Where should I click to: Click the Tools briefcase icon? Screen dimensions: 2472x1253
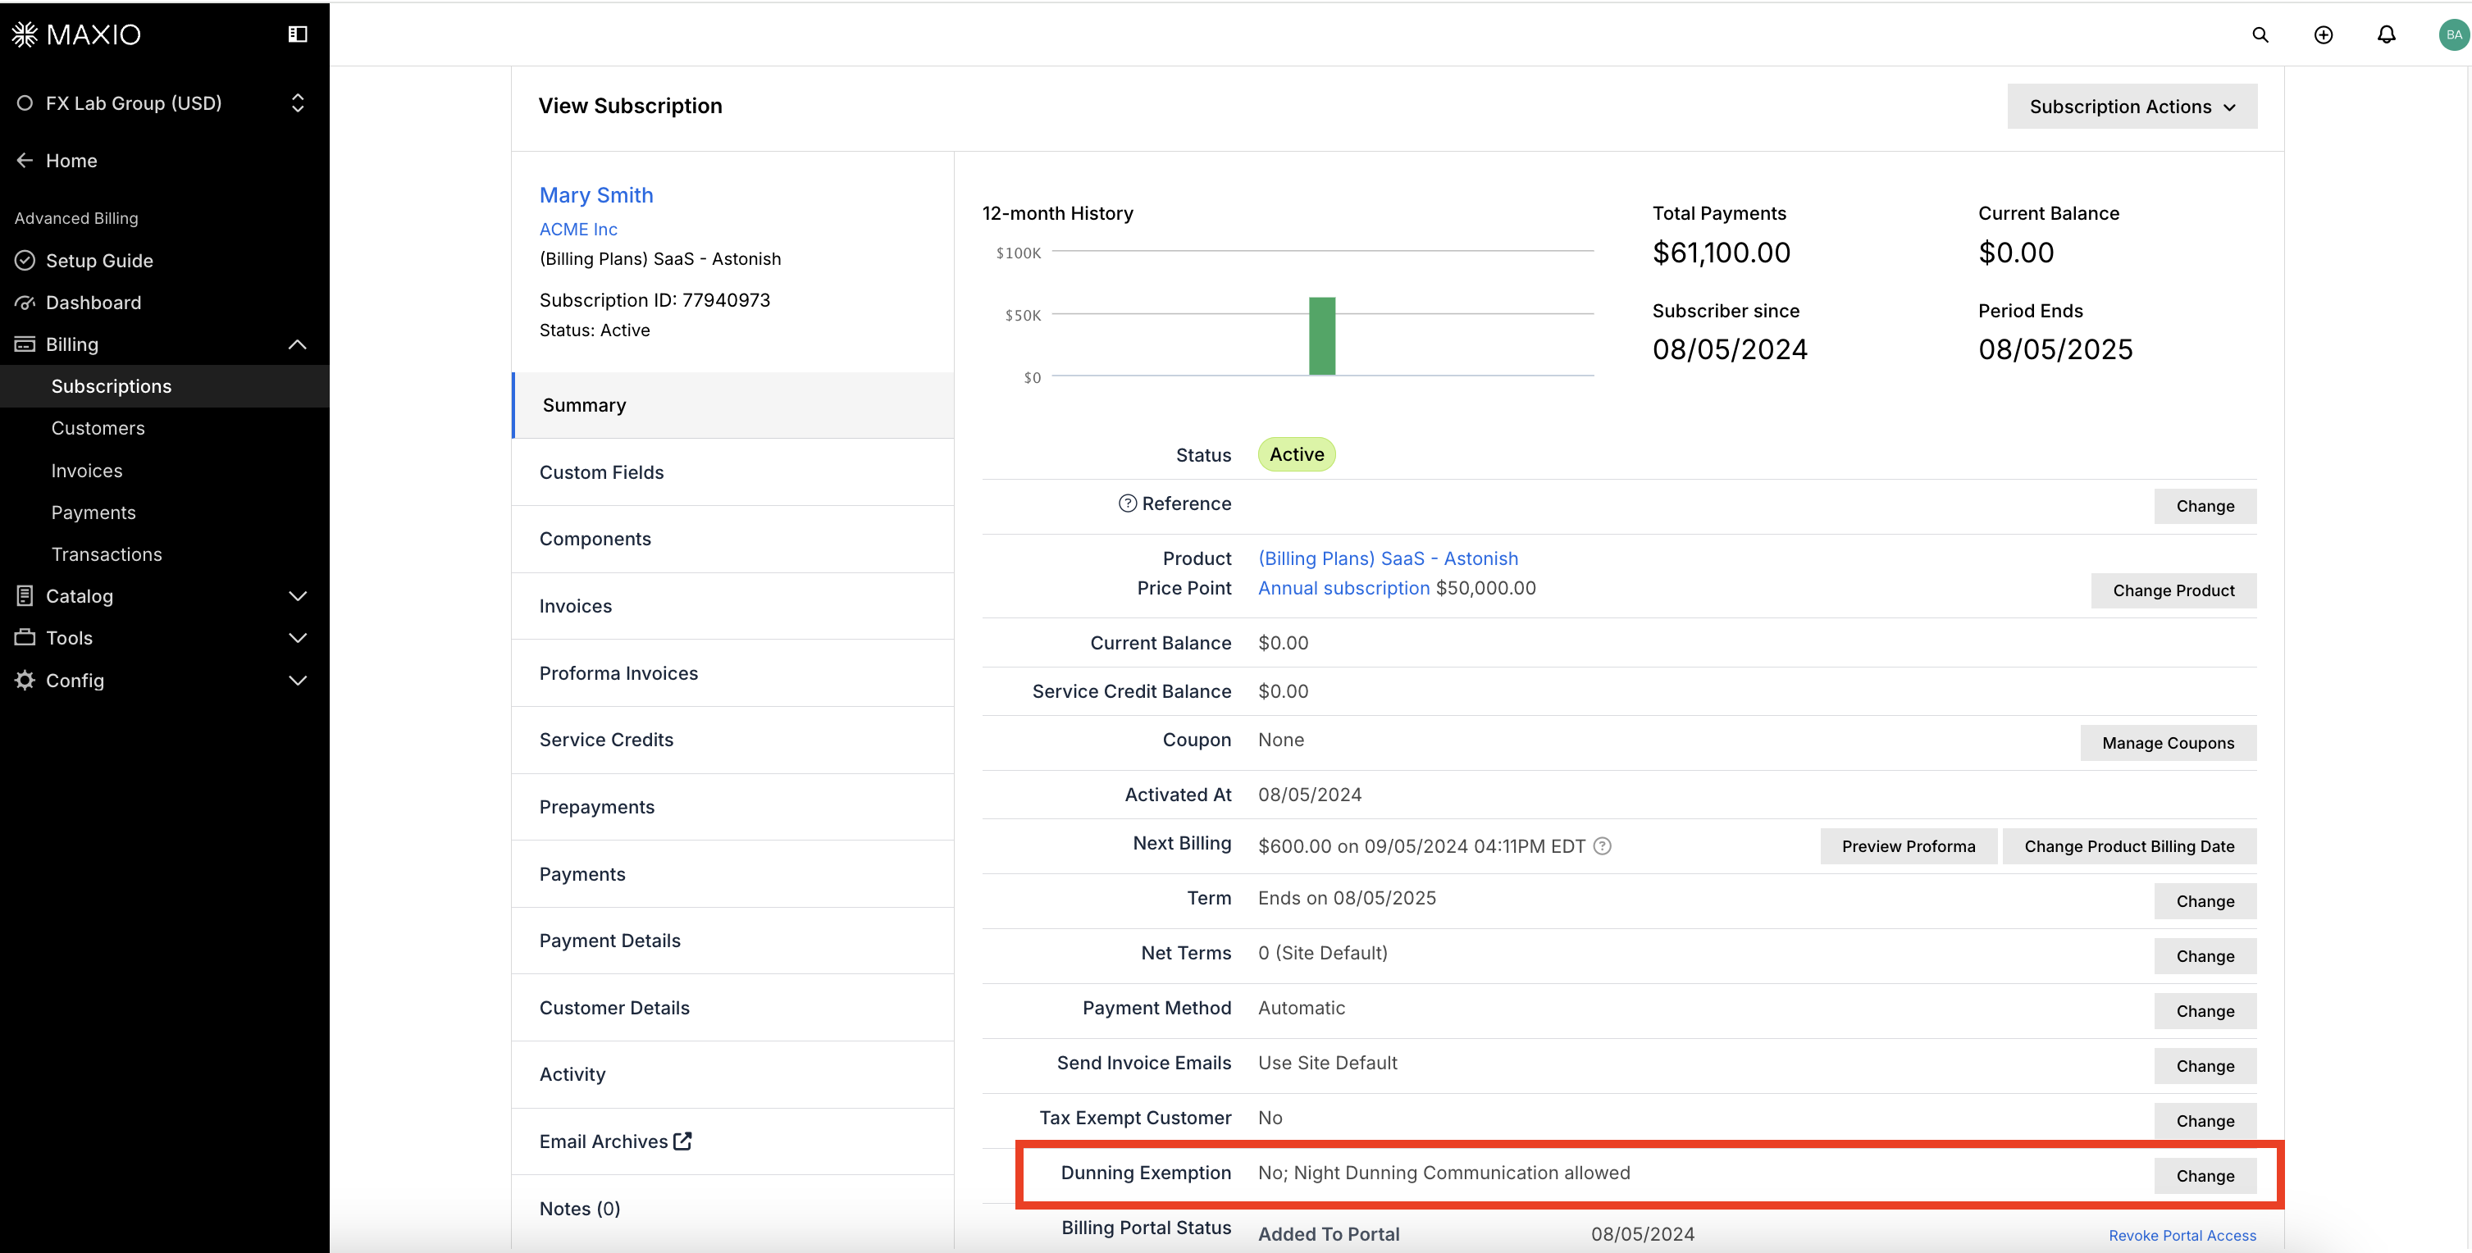point(25,637)
